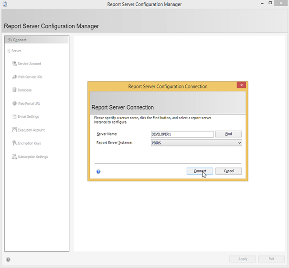Open the Execution Account label
Image resolution: width=289 pixels, height=268 pixels.
coord(32,130)
